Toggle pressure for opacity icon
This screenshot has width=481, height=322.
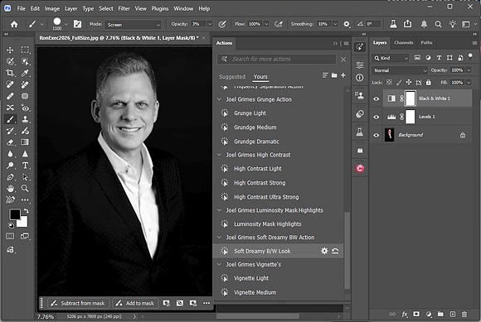pos(222,24)
